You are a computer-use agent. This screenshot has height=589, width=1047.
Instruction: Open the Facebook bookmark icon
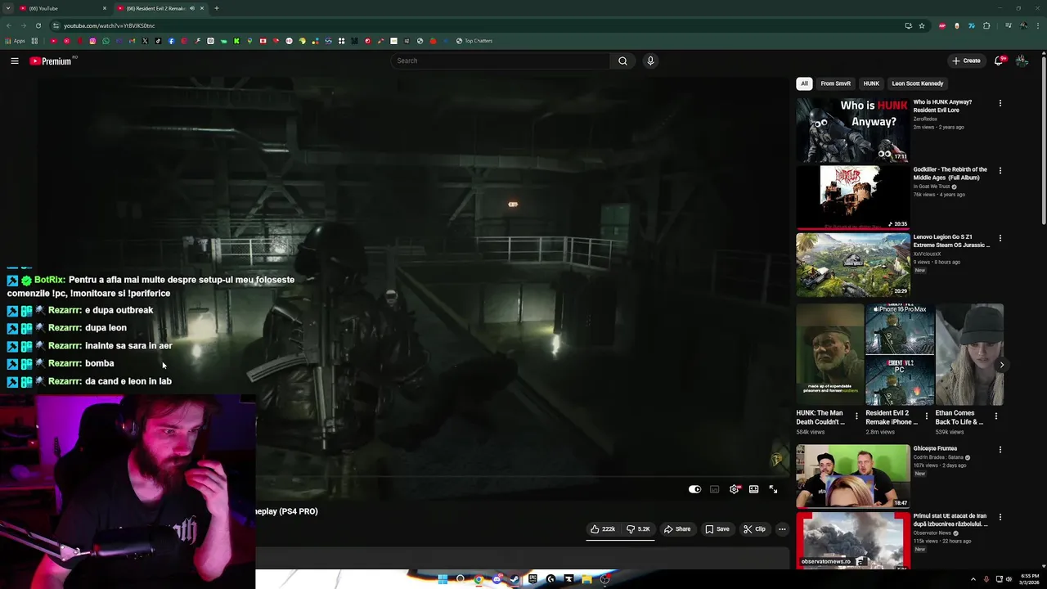[x=171, y=41]
